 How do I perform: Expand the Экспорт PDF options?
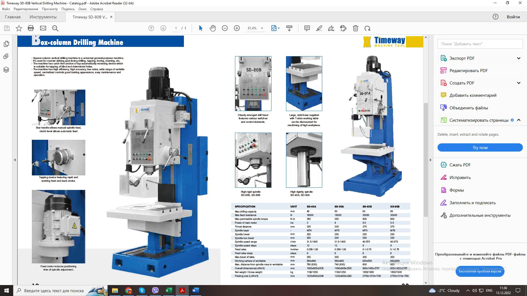tap(519, 58)
